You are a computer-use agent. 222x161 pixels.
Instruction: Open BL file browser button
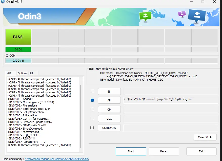click(109, 92)
